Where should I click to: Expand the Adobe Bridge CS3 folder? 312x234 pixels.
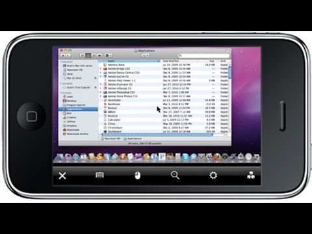click(101, 69)
